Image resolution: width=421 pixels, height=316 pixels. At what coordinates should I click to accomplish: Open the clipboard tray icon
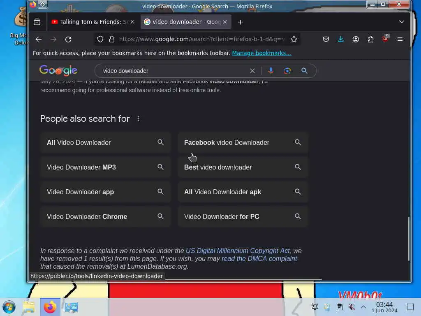[x=339, y=307]
